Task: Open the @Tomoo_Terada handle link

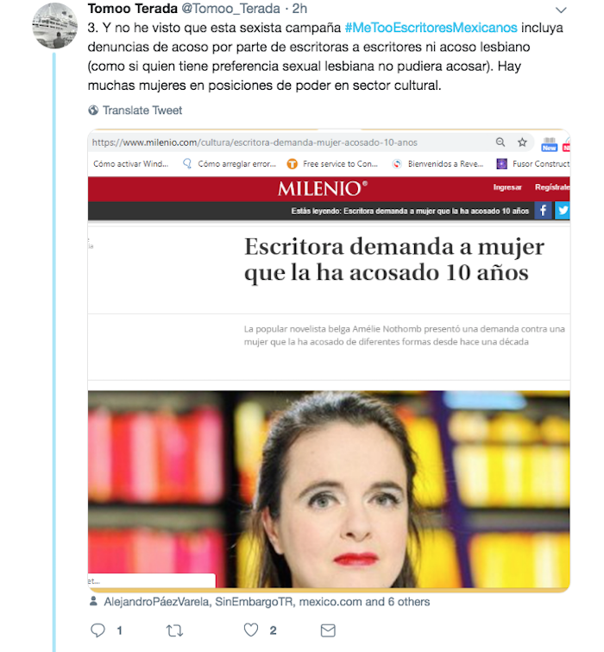Action: (230, 9)
